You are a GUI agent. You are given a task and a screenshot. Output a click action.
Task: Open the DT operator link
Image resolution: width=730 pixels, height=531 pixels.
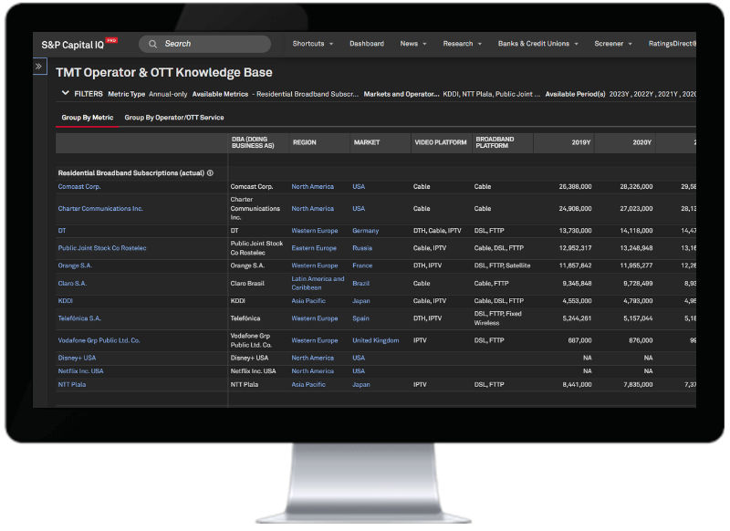click(62, 231)
